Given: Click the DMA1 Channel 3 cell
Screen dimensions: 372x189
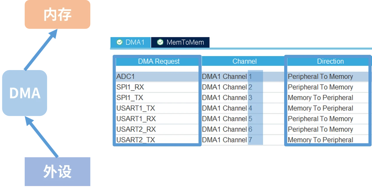Looking at the screenshot, I should point(243,98).
